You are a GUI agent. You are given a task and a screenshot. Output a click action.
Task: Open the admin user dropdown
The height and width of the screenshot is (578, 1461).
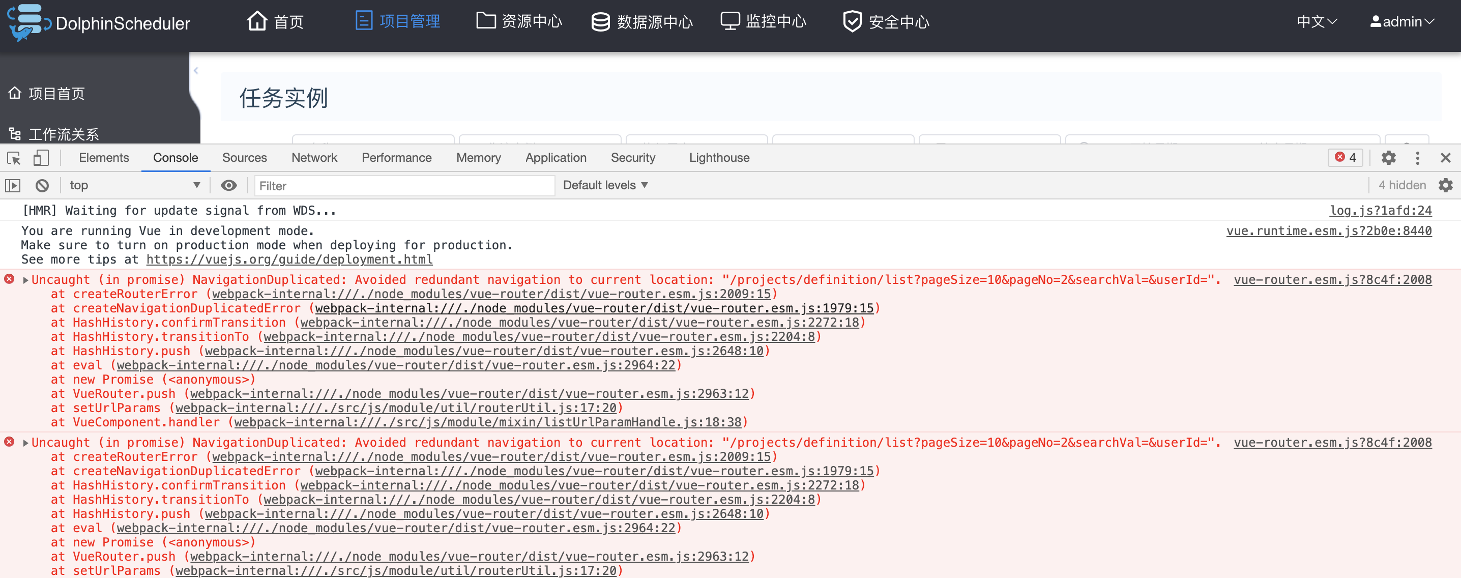coord(1402,21)
